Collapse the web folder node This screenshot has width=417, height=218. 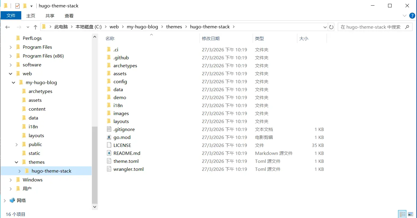coord(11,74)
